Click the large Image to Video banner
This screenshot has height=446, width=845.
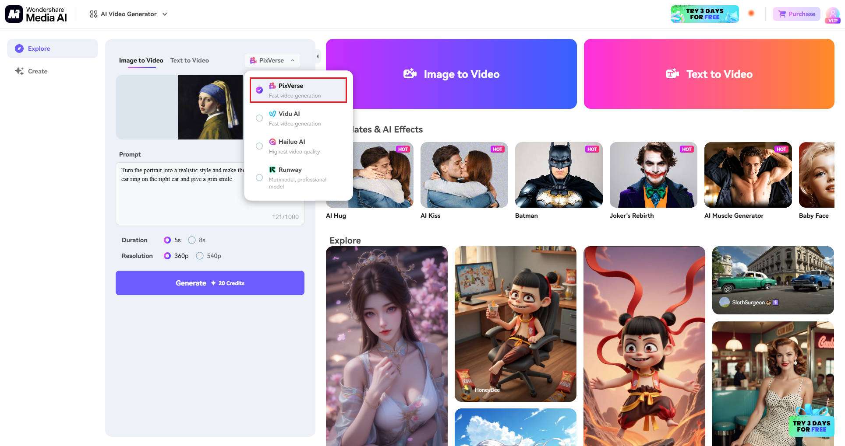[451, 74]
